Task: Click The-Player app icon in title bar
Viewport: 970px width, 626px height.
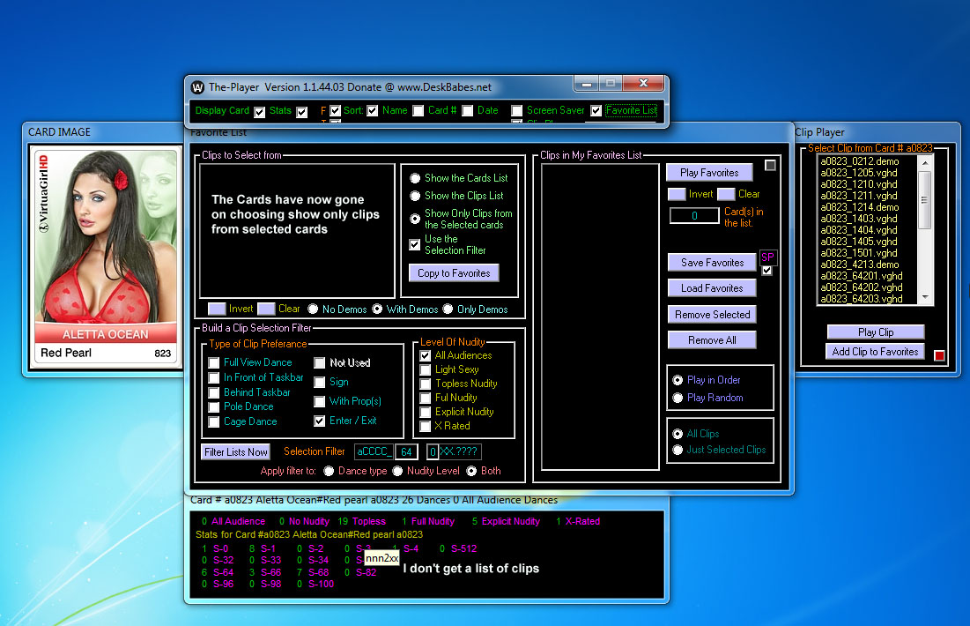Action: point(198,86)
